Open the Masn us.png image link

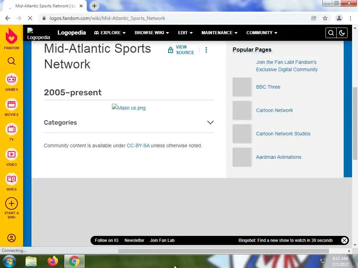pyautogui.click(x=129, y=107)
